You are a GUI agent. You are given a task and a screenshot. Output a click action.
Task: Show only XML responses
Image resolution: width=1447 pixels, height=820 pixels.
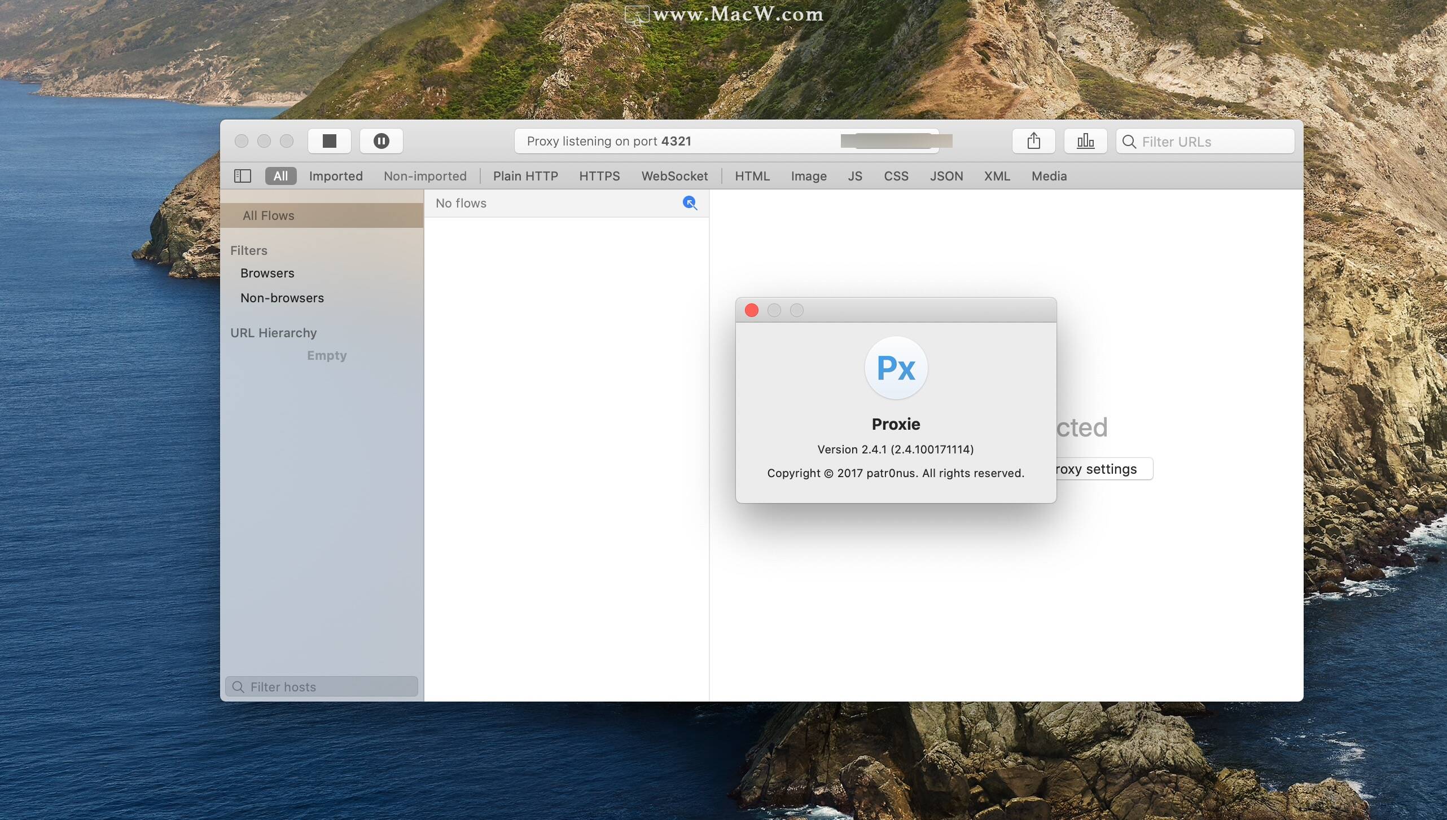pos(997,176)
